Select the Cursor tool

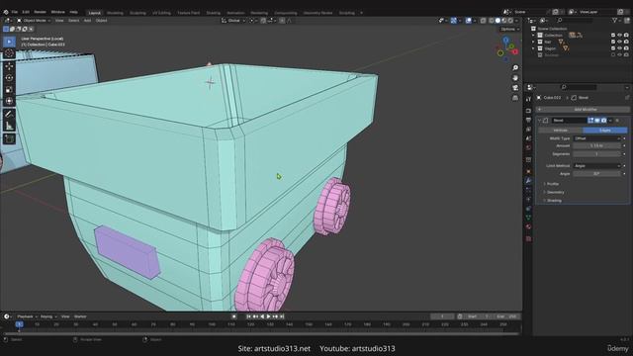click(x=9, y=53)
